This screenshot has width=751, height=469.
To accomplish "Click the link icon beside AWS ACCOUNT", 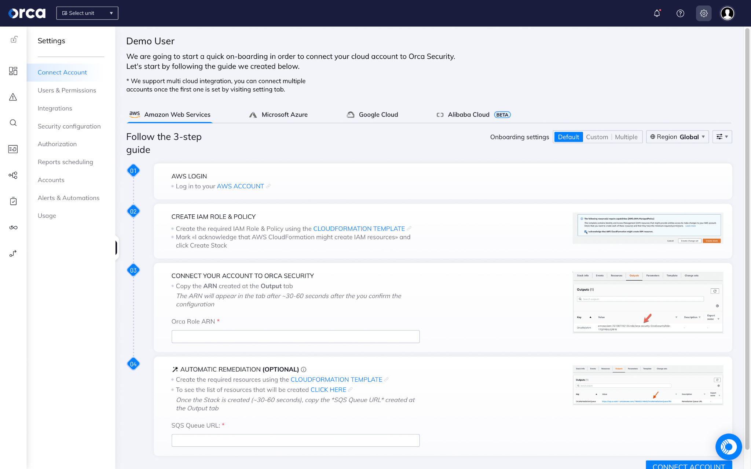I will pos(268,186).
